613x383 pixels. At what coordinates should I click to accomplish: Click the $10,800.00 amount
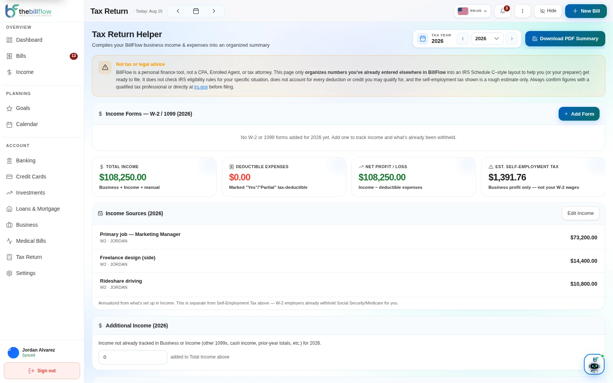pos(583,284)
